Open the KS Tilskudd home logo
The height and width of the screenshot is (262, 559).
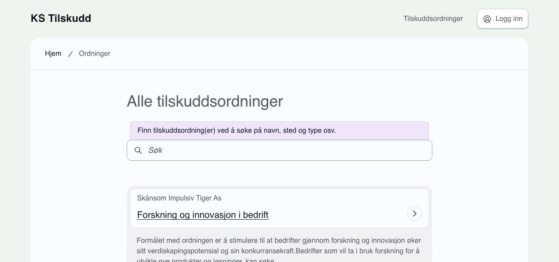point(61,18)
